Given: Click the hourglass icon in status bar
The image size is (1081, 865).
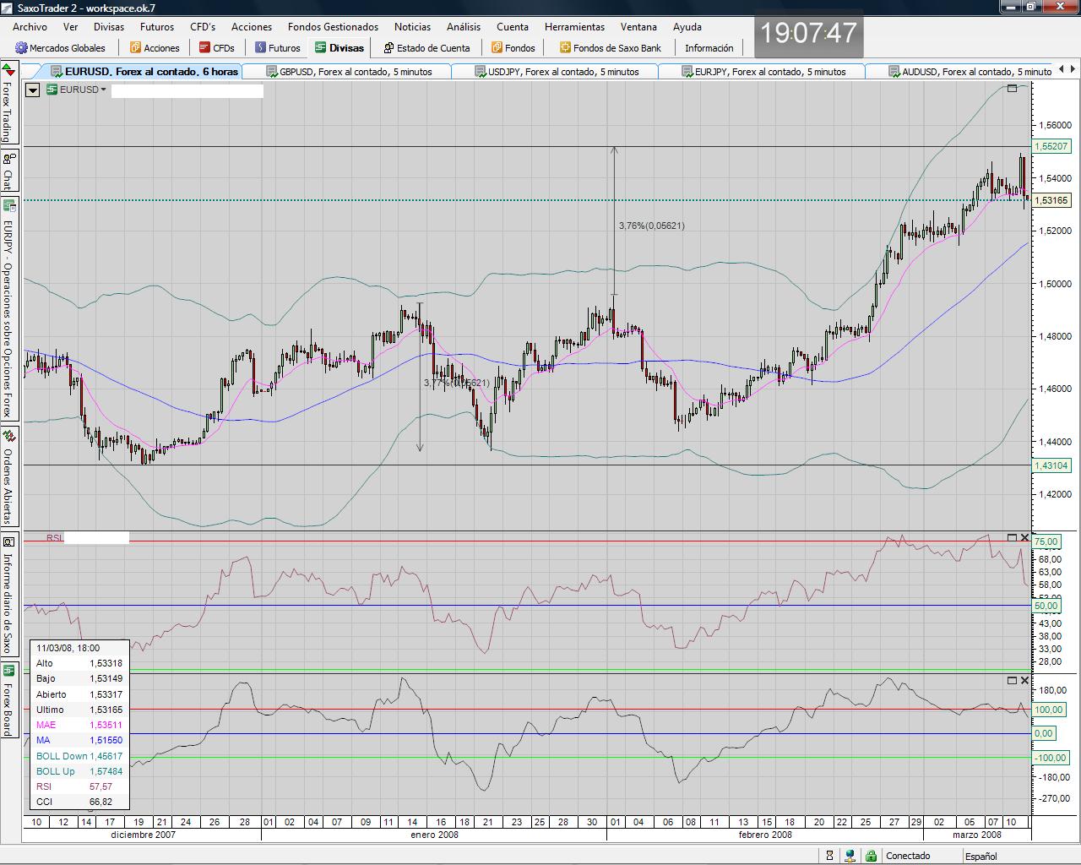Looking at the screenshot, I should tap(830, 856).
